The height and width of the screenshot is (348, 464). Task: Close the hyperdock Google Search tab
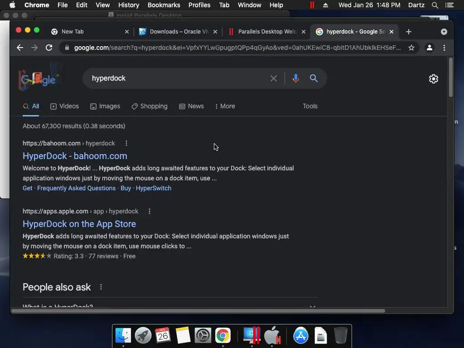391,32
